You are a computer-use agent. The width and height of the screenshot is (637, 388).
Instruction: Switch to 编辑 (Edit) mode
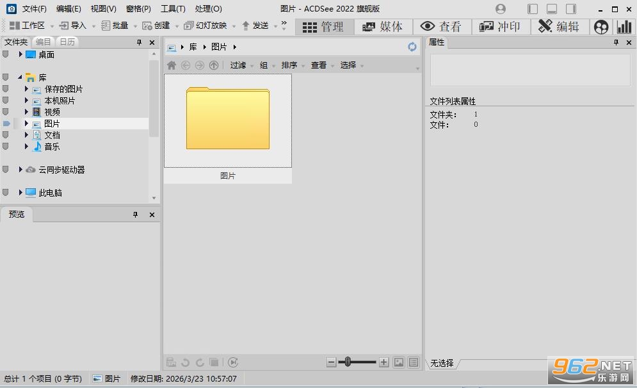coord(560,27)
